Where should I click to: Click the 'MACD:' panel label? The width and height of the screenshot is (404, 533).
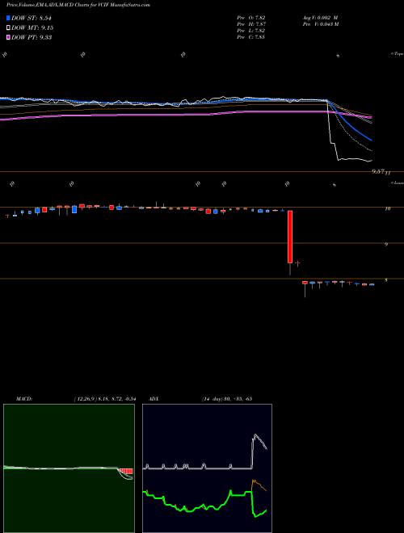(24, 399)
